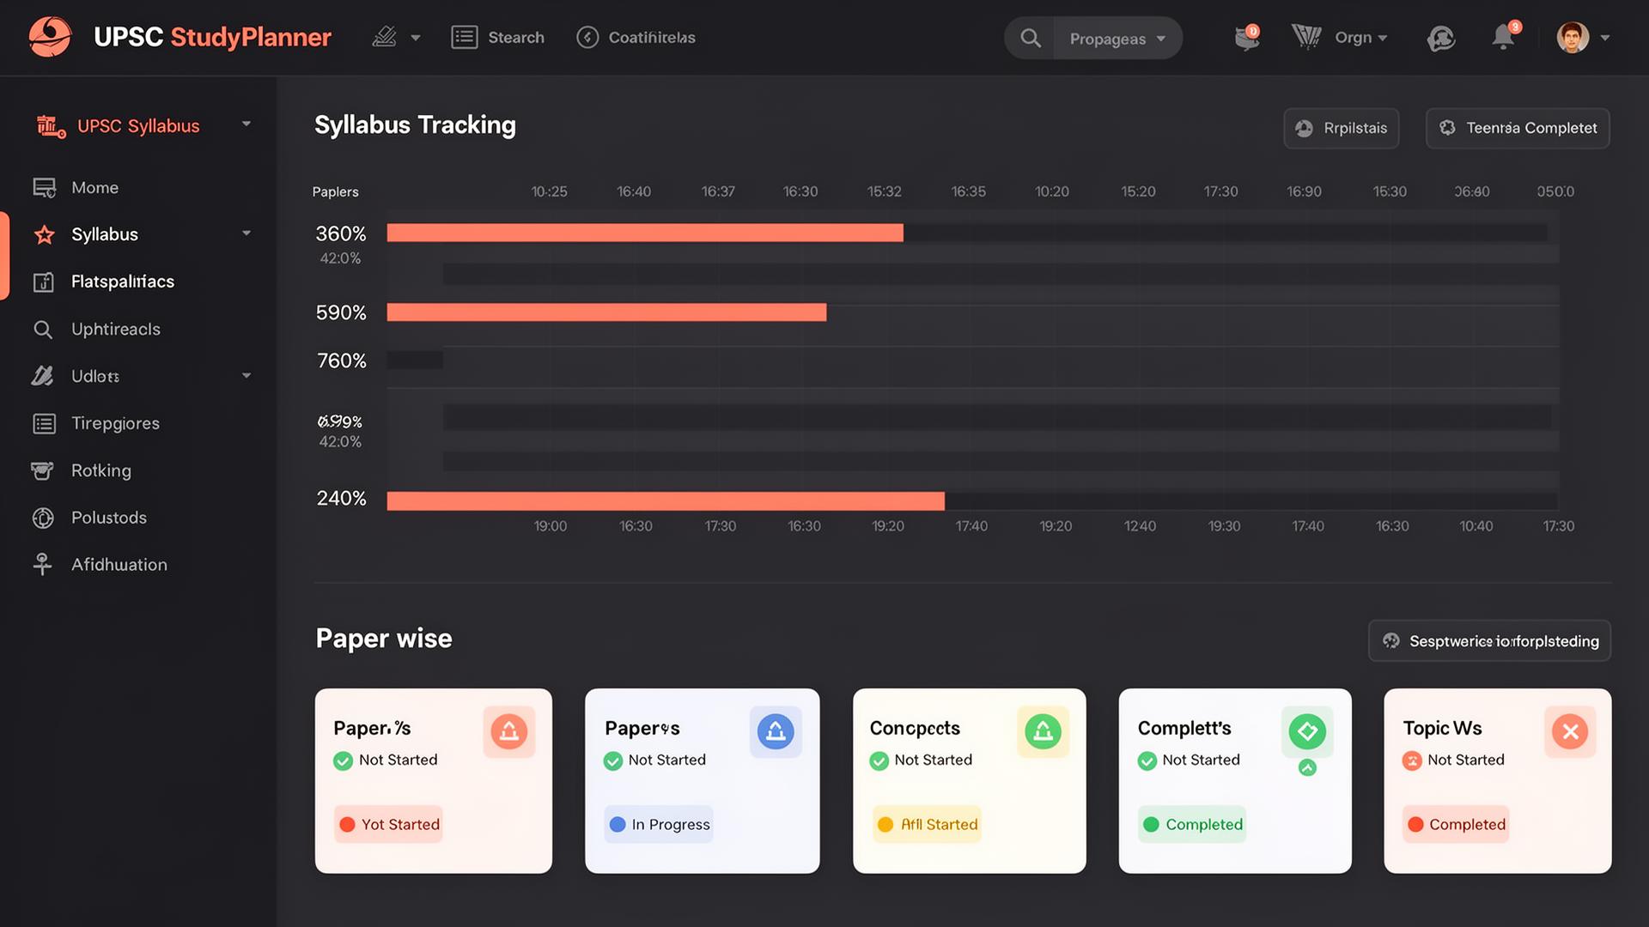Click the Syllabus star icon
This screenshot has height=927, width=1649.
point(45,234)
